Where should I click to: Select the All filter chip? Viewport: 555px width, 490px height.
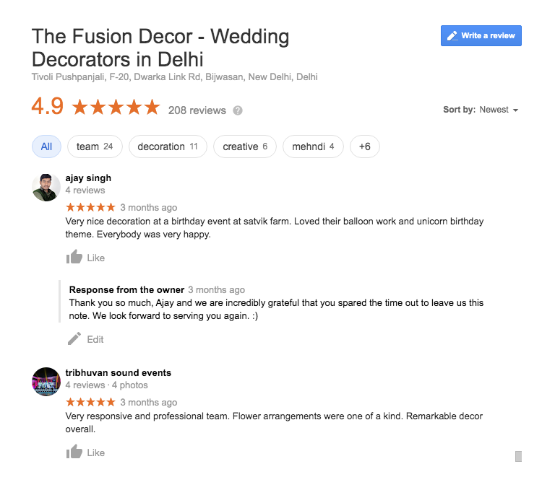pyautogui.click(x=46, y=146)
